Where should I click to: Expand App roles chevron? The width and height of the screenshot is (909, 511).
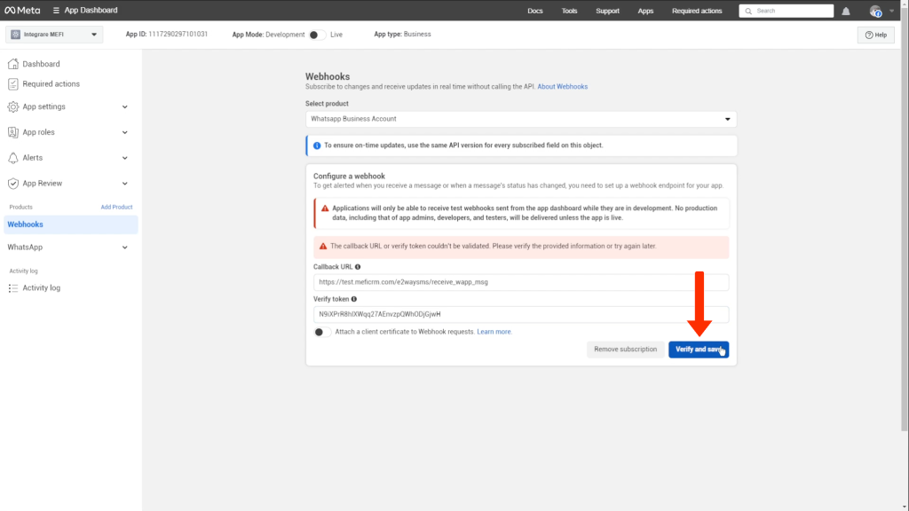(x=124, y=132)
